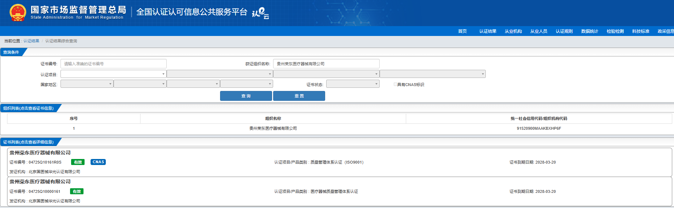The height and width of the screenshot is (208, 674).
Task: Click the 序号 column header
Action: point(74,118)
